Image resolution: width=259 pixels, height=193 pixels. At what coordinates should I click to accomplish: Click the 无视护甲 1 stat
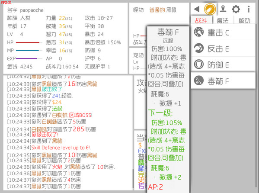coord(97,67)
